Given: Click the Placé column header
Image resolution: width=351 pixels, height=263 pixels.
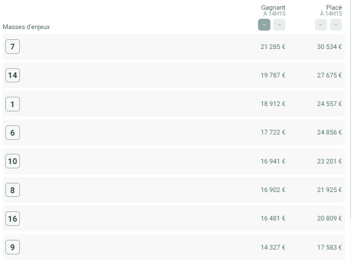Looking at the screenshot, I should pos(334,8).
